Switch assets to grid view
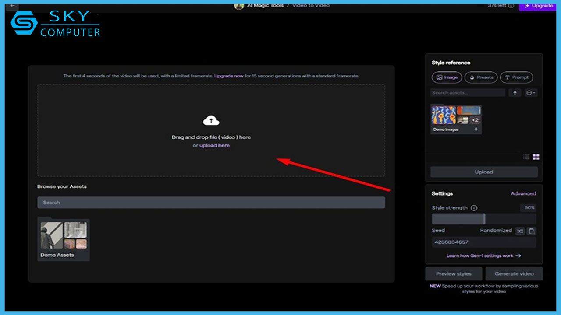Image resolution: width=561 pixels, height=315 pixels. coord(536,157)
